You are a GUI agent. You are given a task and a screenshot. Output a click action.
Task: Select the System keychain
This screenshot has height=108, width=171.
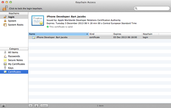point(14,21)
